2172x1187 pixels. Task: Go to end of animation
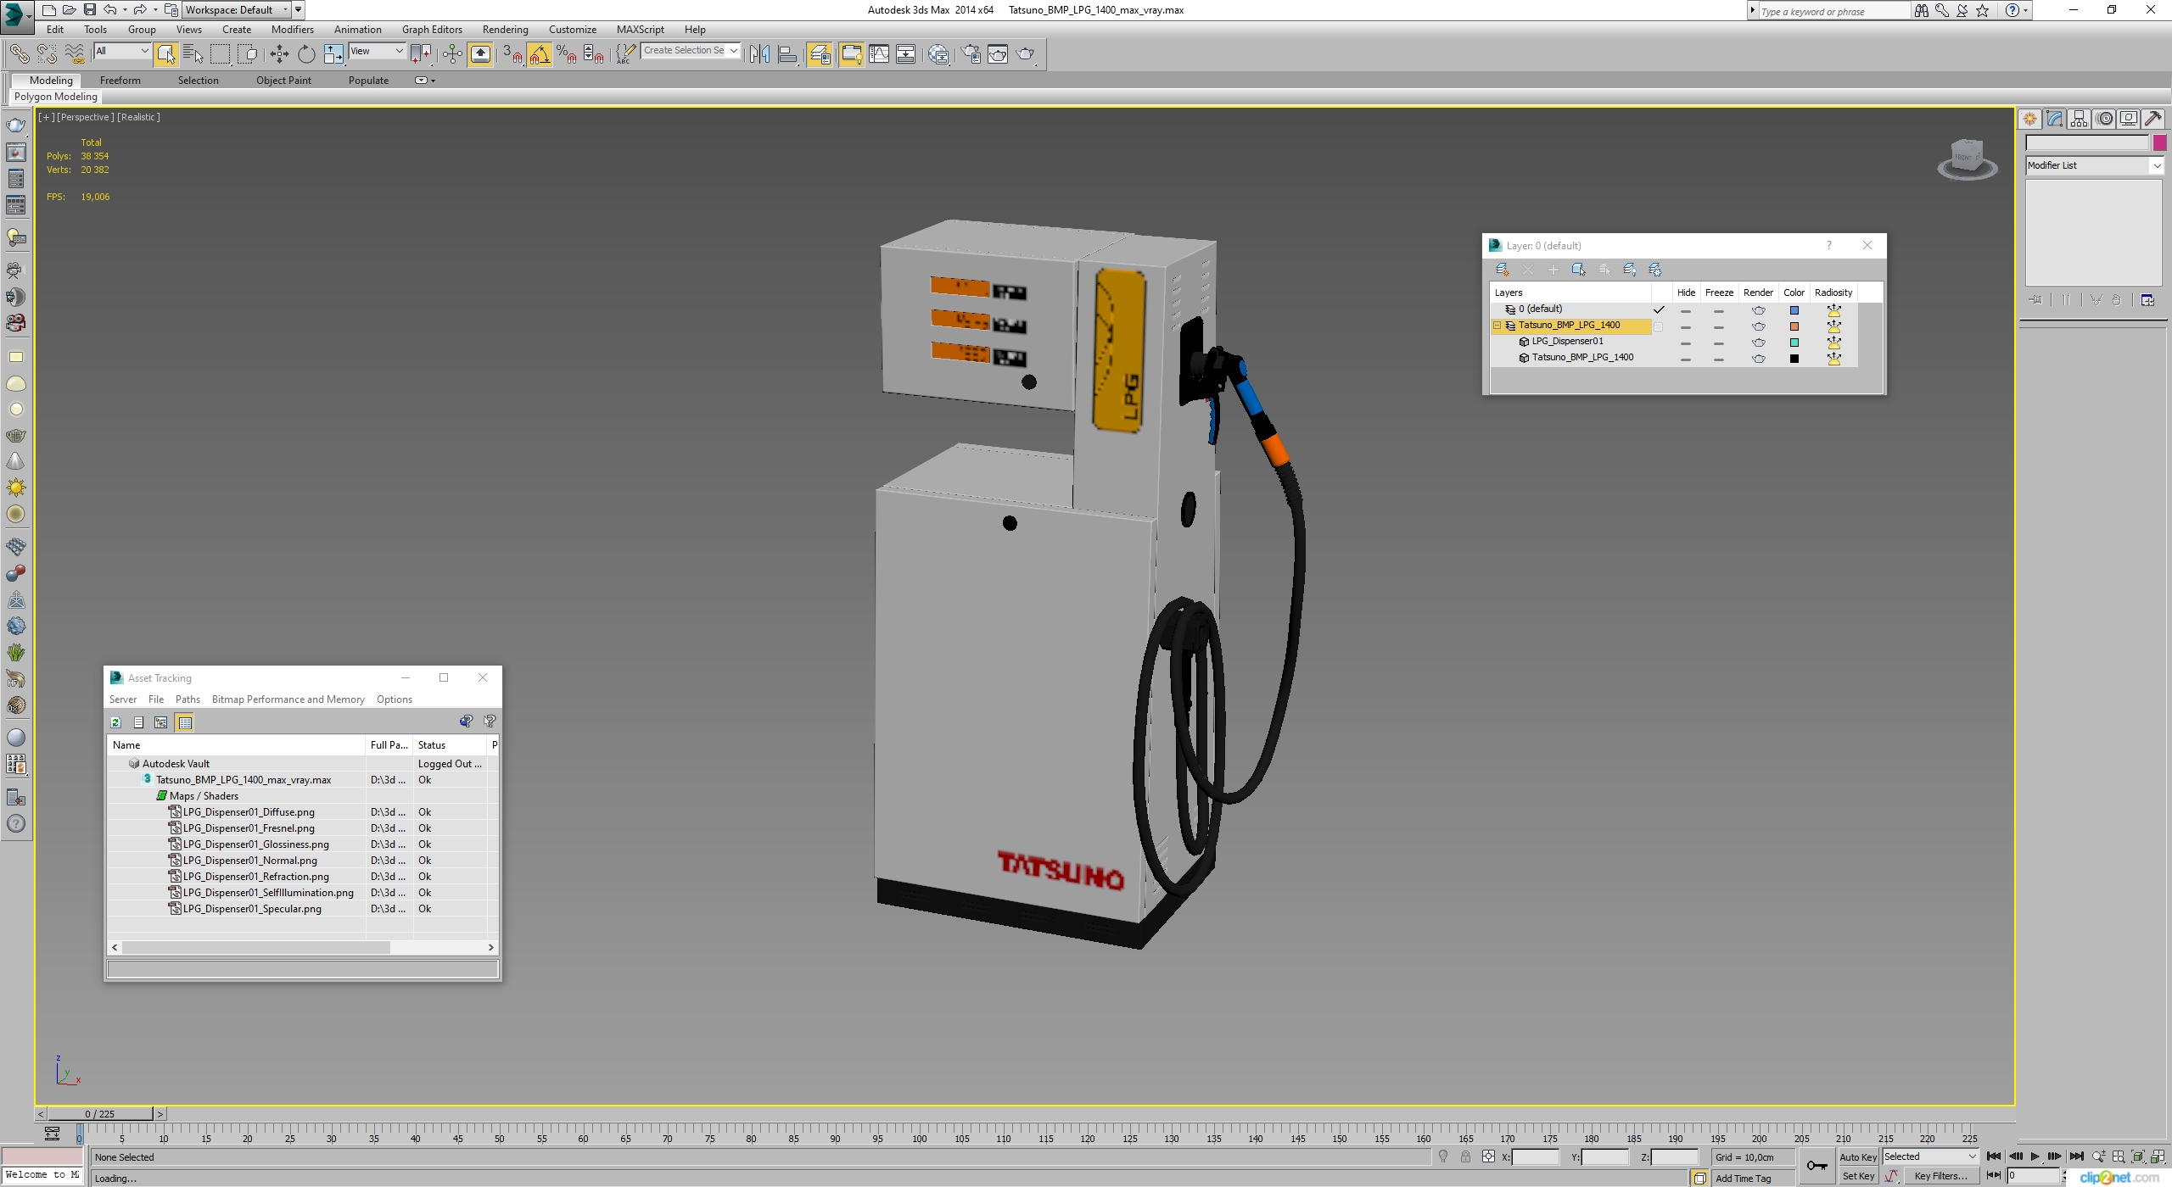pyautogui.click(x=2076, y=1156)
